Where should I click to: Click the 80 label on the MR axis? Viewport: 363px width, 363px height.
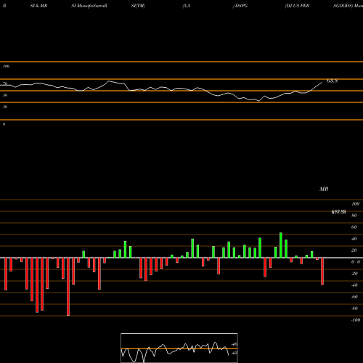(354, 216)
